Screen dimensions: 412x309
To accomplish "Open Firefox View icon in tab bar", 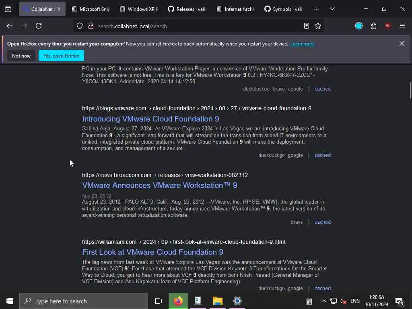I will [x=8, y=9].
